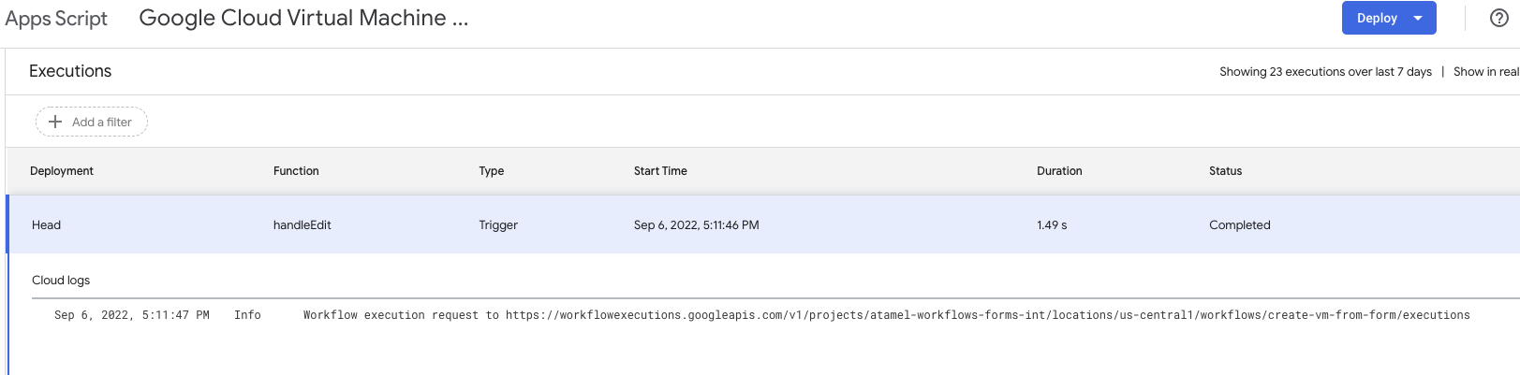Click the Sep 6, 2022, 5:11:47 PM log timestamp

pos(131,315)
